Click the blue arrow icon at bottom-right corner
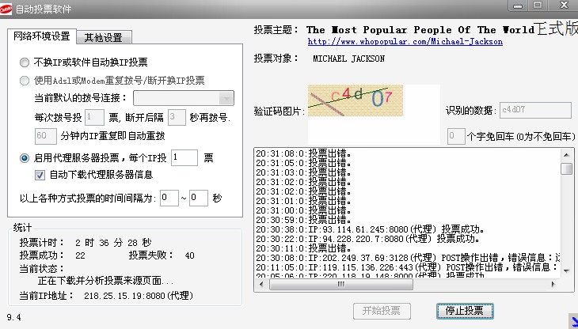The image size is (578, 329). 573,321
